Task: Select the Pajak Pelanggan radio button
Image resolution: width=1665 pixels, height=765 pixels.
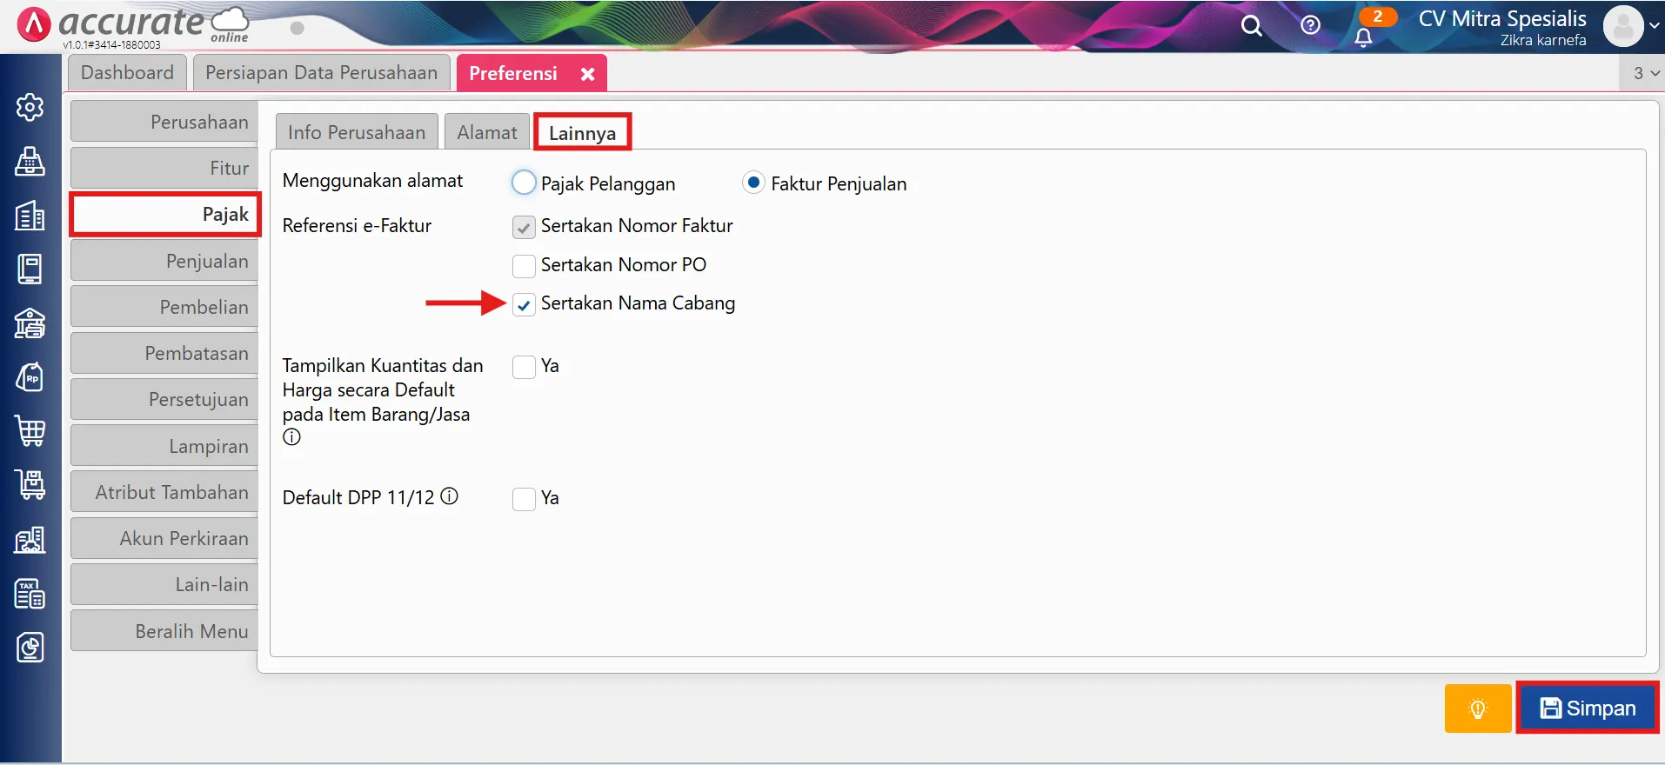Action: point(524,183)
